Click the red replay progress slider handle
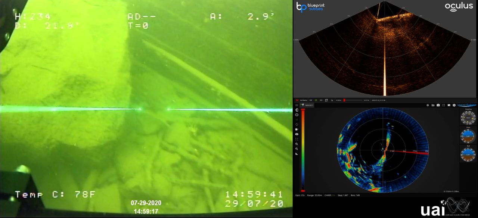478x218 pixels. pyautogui.click(x=344, y=100)
